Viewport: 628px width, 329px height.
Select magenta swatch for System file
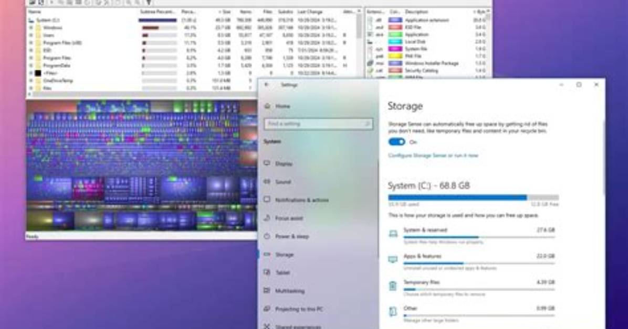pos(395,49)
